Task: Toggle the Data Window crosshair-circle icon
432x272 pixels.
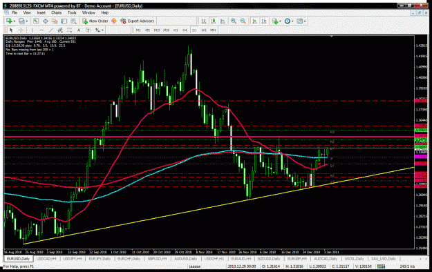Action: point(45,21)
